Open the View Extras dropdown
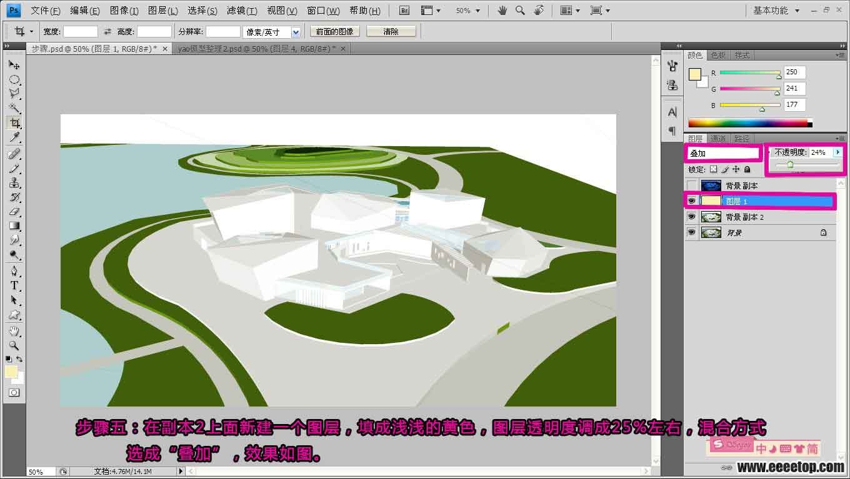 (x=431, y=11)
